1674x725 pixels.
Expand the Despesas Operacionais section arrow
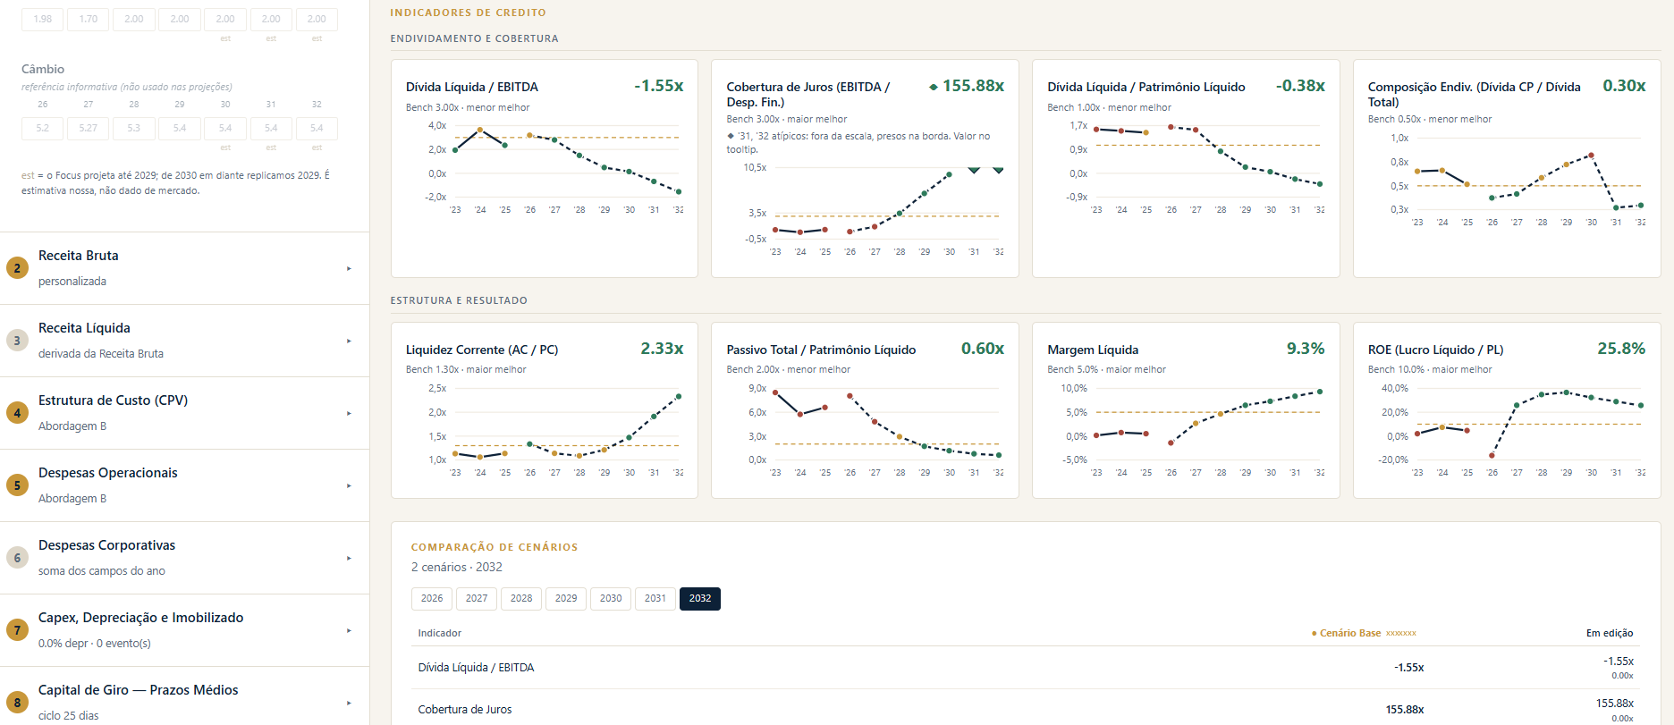[349, 485]
